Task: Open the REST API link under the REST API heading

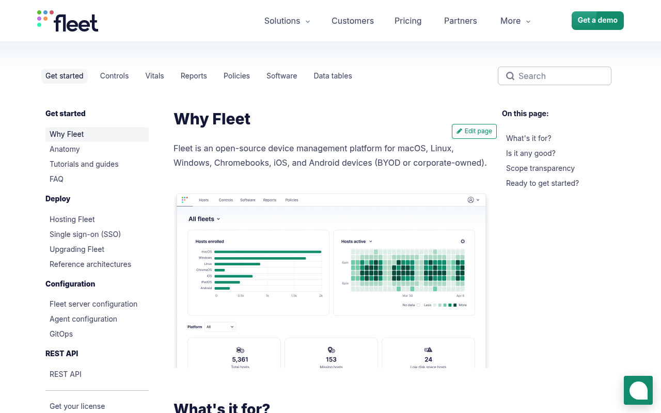Action: [66, 374]
